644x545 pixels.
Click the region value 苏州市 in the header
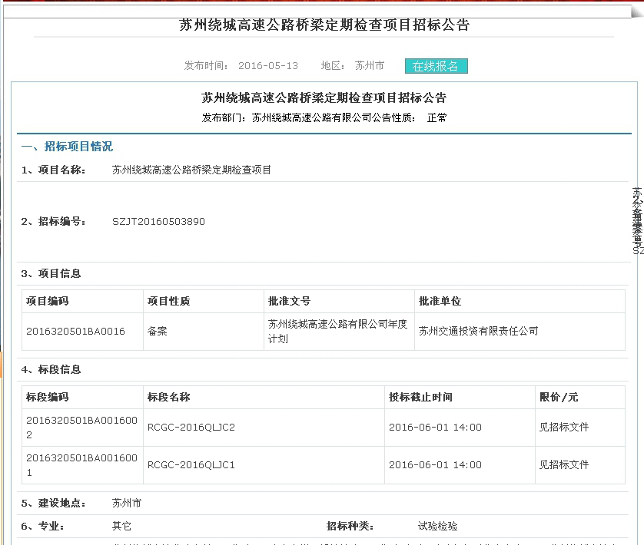370,66
